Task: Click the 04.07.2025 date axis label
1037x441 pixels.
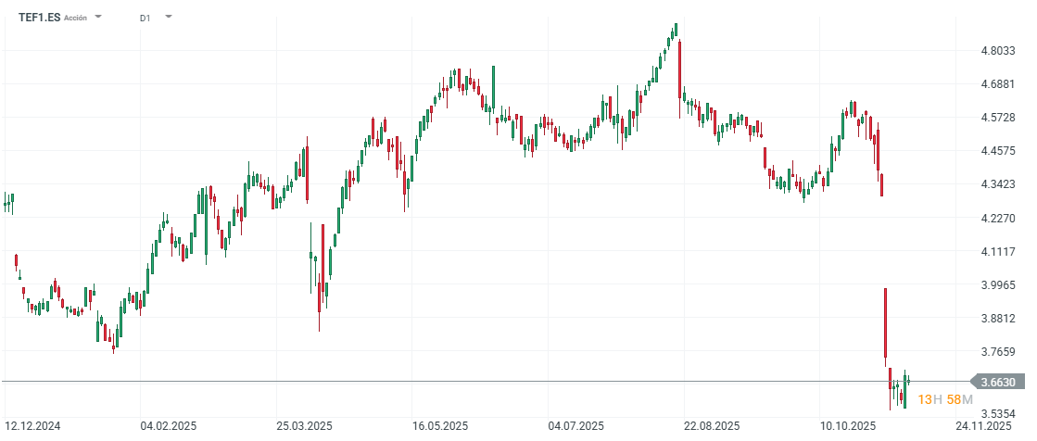Action: [x=576, y=426]
